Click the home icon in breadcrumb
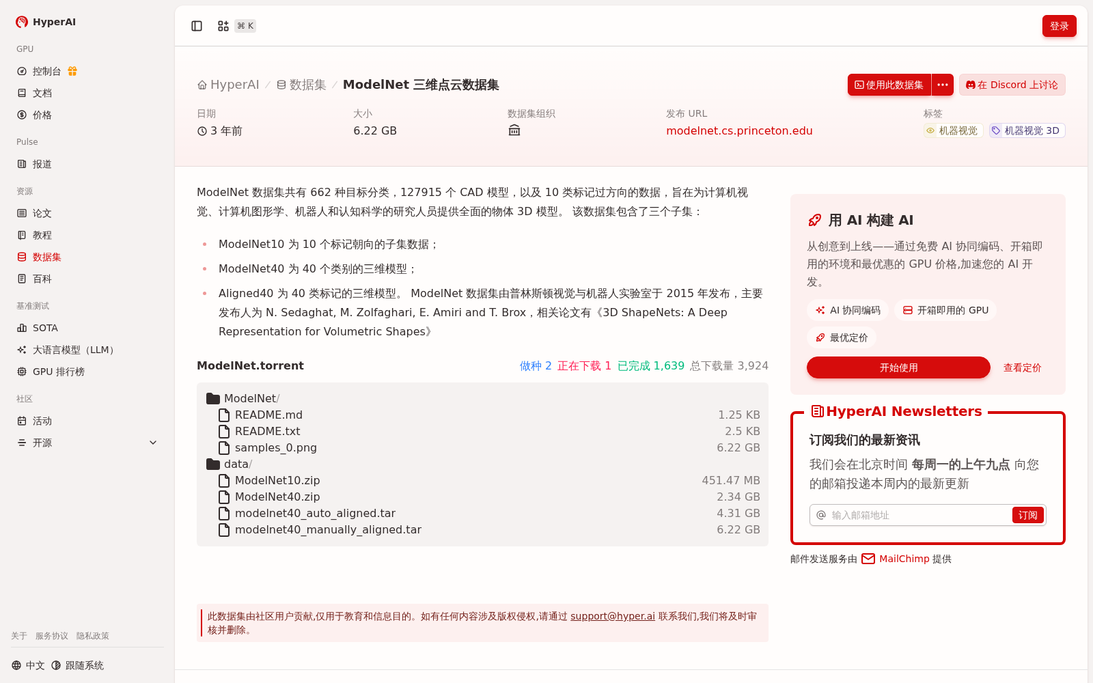 pos(202,85)
